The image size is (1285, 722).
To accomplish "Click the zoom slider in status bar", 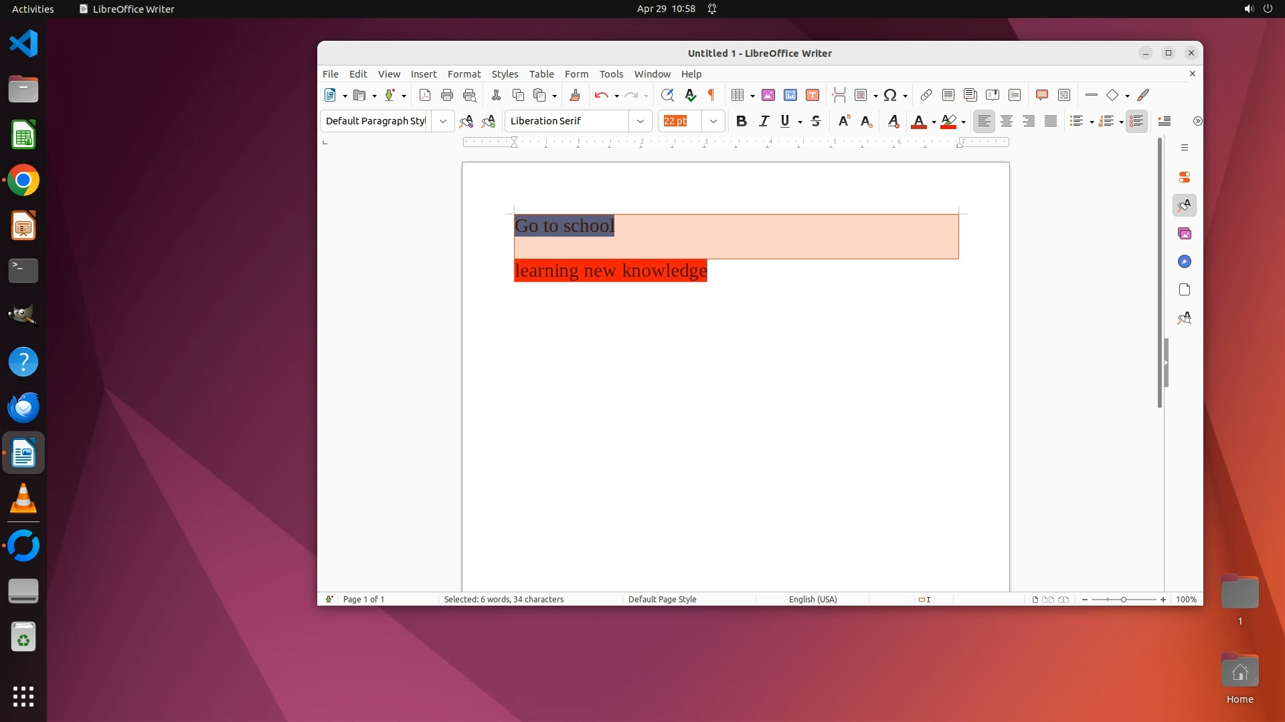I will 1123,600.
